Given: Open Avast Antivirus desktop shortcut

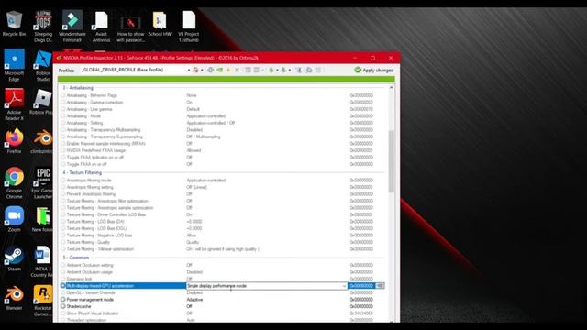Looking at the screenshot, I should tap(101, 27).
